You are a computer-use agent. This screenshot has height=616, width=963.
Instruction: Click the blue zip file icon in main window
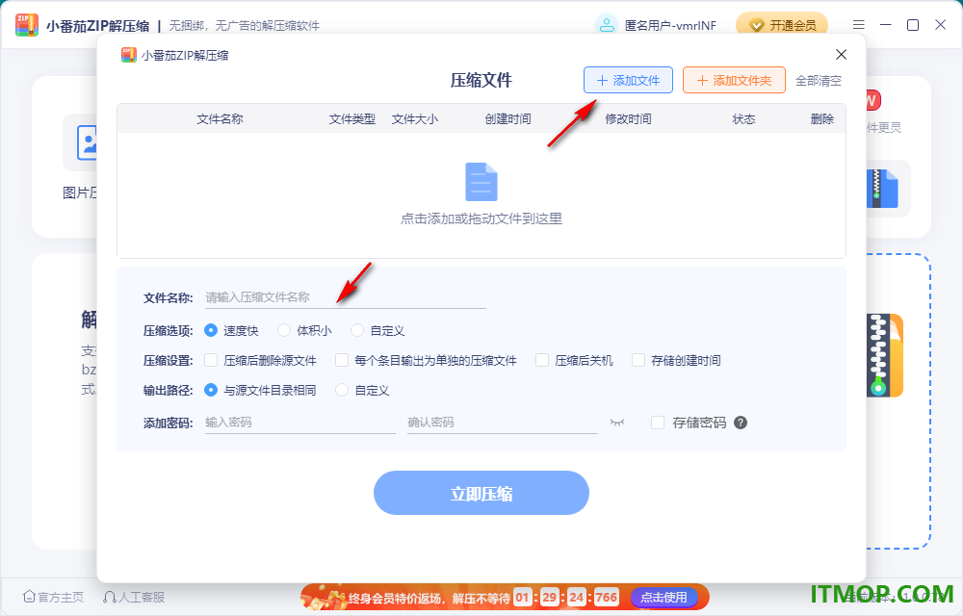(x=882, y=189)
